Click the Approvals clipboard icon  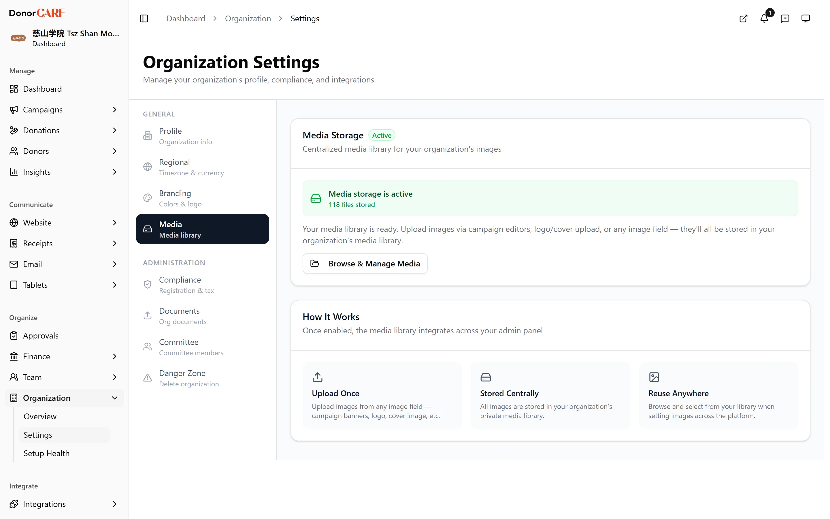(14, 336)
